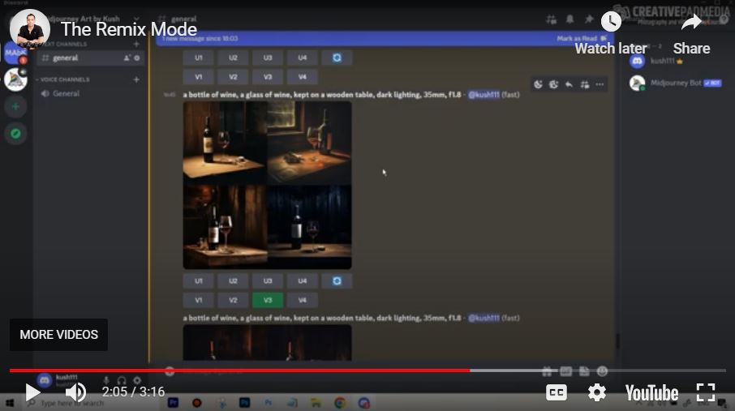Mute the video with the speaker icon
This screenshot has width=735, height=411.
[75, 392]
